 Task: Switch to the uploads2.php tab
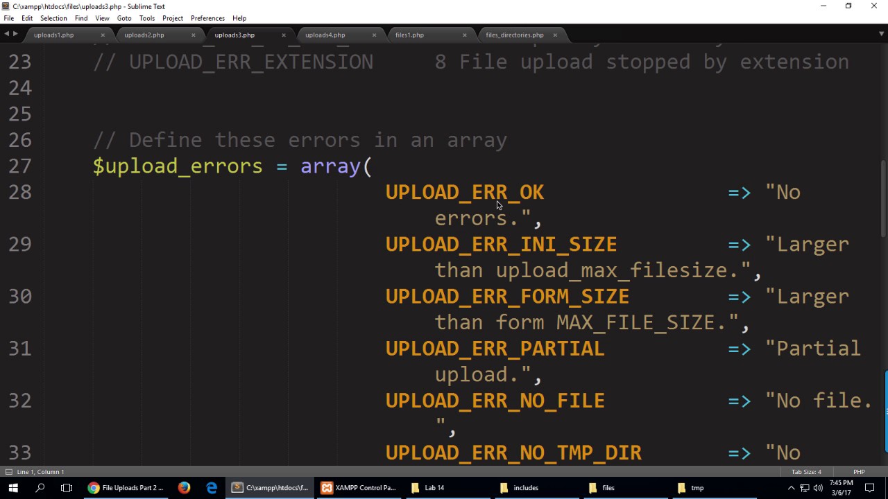click(x=144, y=35)
